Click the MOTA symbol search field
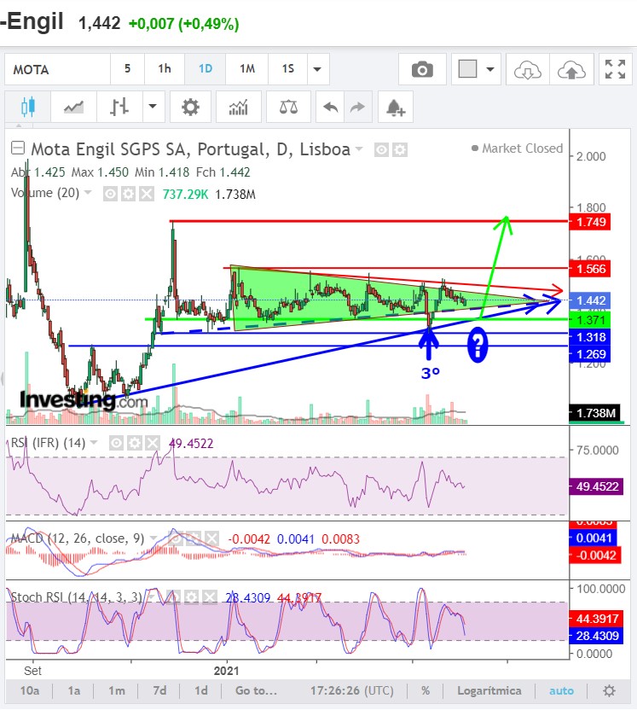Screen dimensions: 637x710 pyautogui.click(x=58, y=69)
